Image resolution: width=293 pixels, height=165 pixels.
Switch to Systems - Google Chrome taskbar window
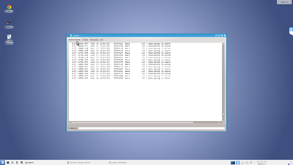point(79,162)
